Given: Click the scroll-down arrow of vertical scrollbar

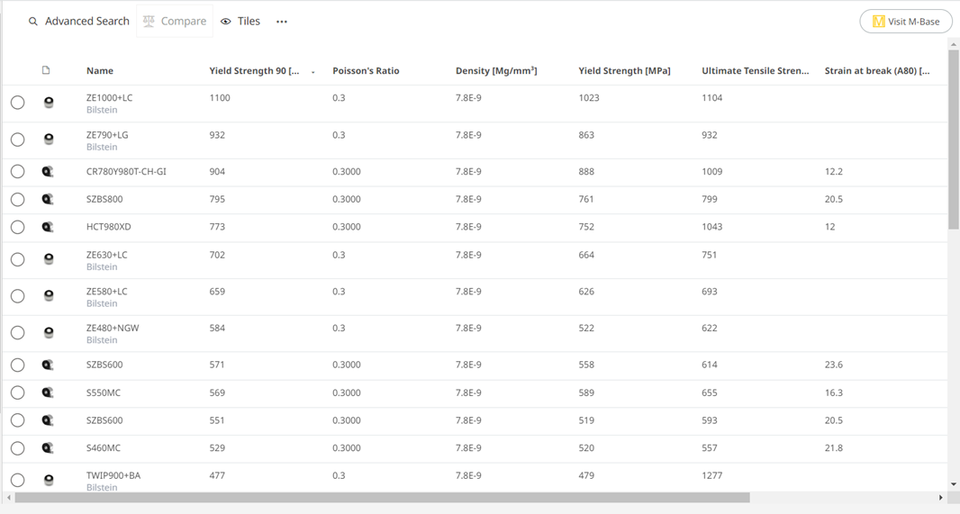Looking at the screenshot, I should pos(954,484).
